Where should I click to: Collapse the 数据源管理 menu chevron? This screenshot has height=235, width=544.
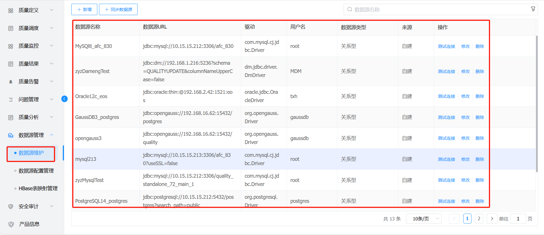[x=52, y=135]
